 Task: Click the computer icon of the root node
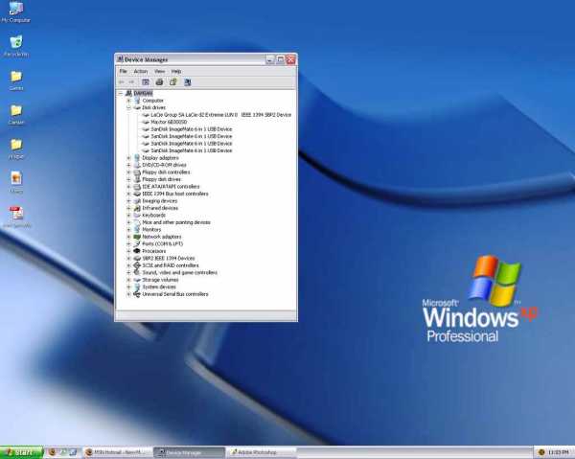128,93
